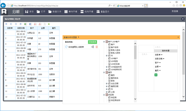Select the 横向平铺 toolbar option
This screenshot has height=111, width=186.
[71, 12]
